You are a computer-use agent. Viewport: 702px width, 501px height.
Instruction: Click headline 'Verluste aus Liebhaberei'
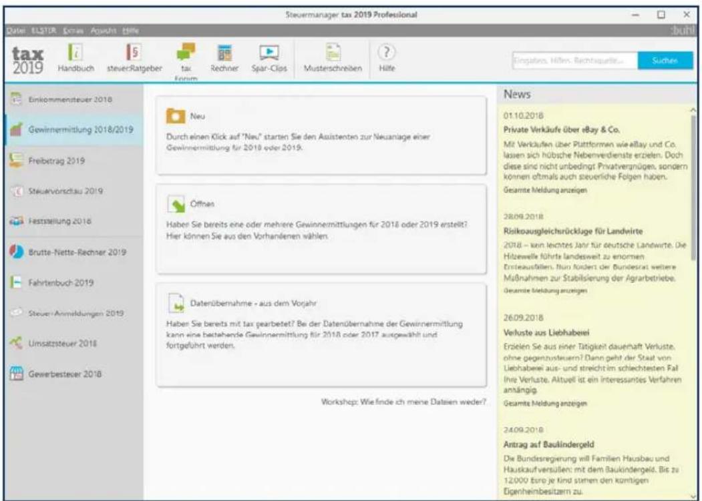point(546,333)
